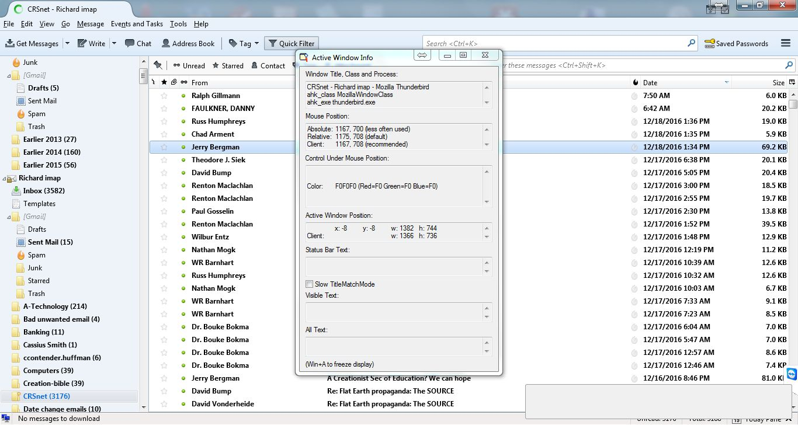Expand the Tag dropdown
The width and height of the screenshot is (798, 425).
(256, 43)
